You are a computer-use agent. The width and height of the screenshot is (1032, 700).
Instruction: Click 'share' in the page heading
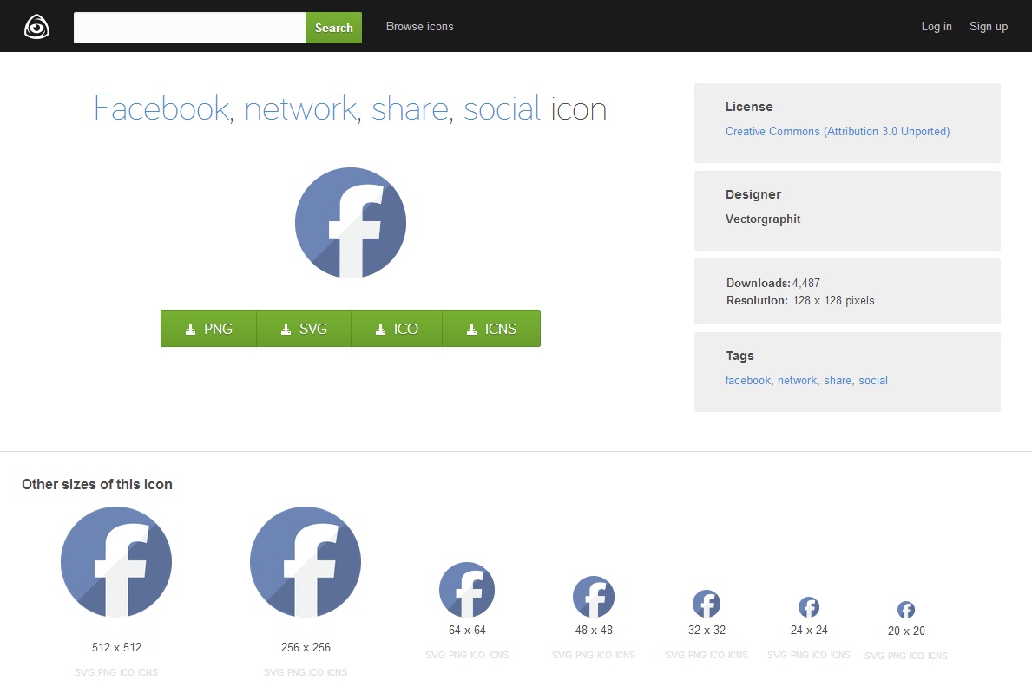click(x=411, y=108)
